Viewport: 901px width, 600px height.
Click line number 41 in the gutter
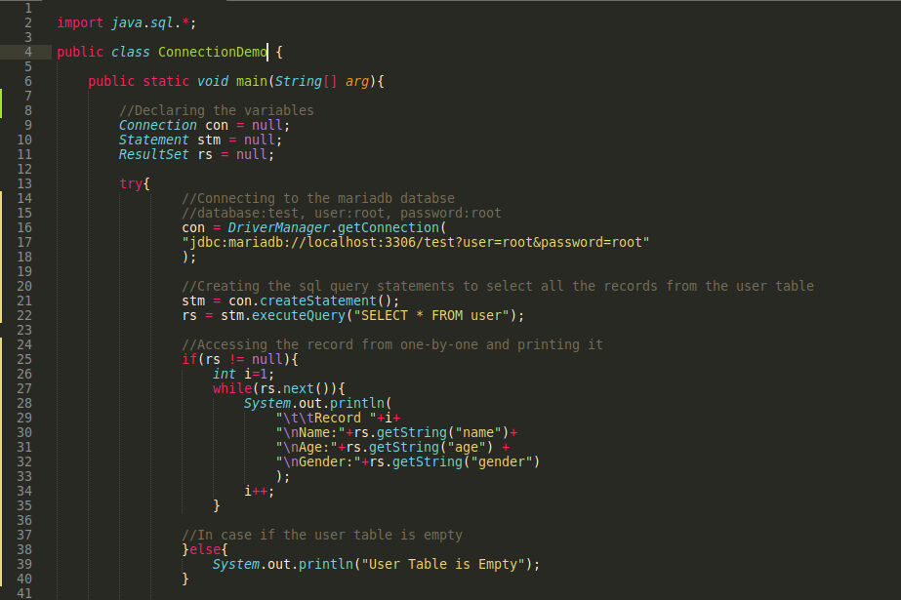click(24, 594)
